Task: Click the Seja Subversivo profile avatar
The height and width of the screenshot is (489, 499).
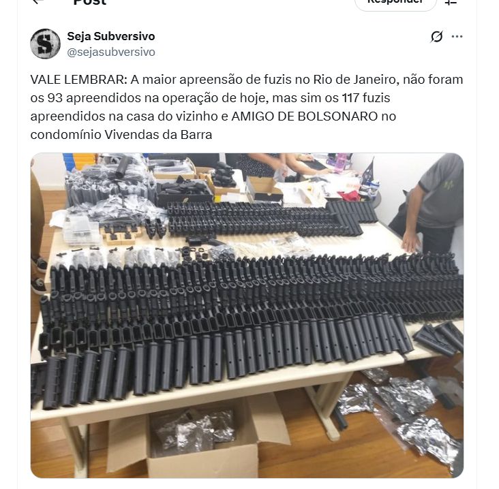Action: pyautogui.click(x=45, y=44)
